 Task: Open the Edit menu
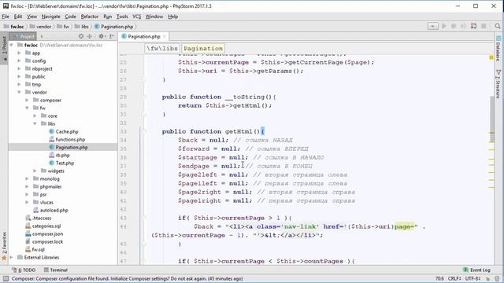click(18, 17)
